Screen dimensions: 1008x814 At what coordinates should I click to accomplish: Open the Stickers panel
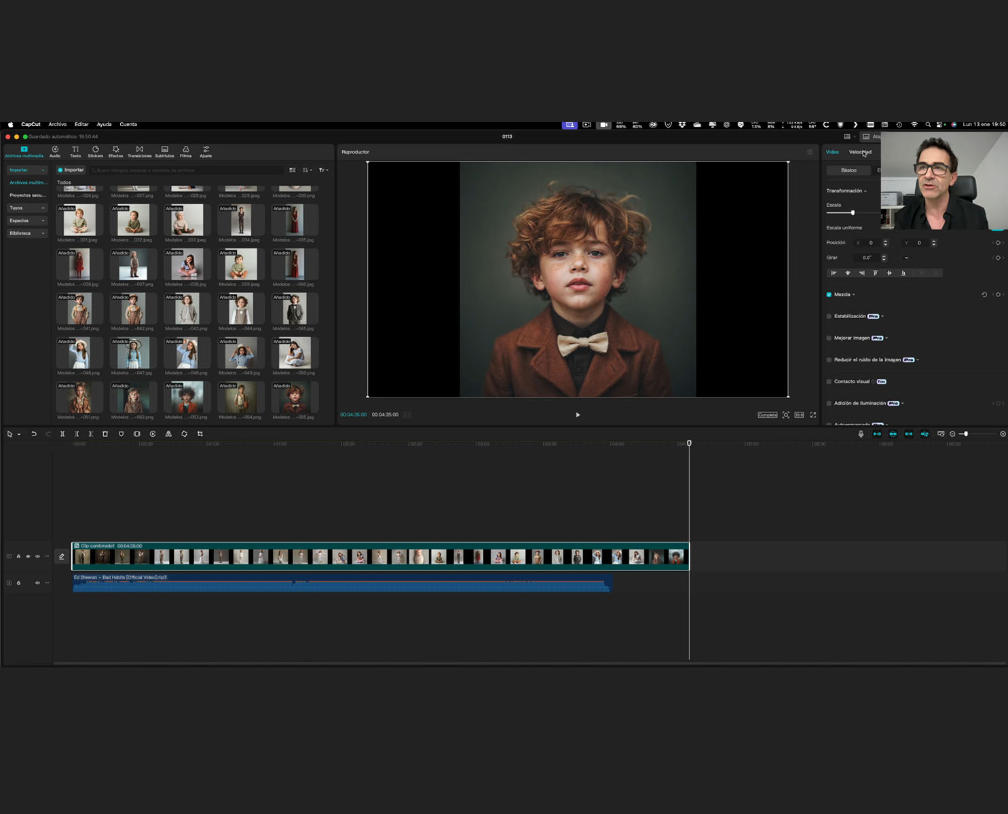[96, 151]
